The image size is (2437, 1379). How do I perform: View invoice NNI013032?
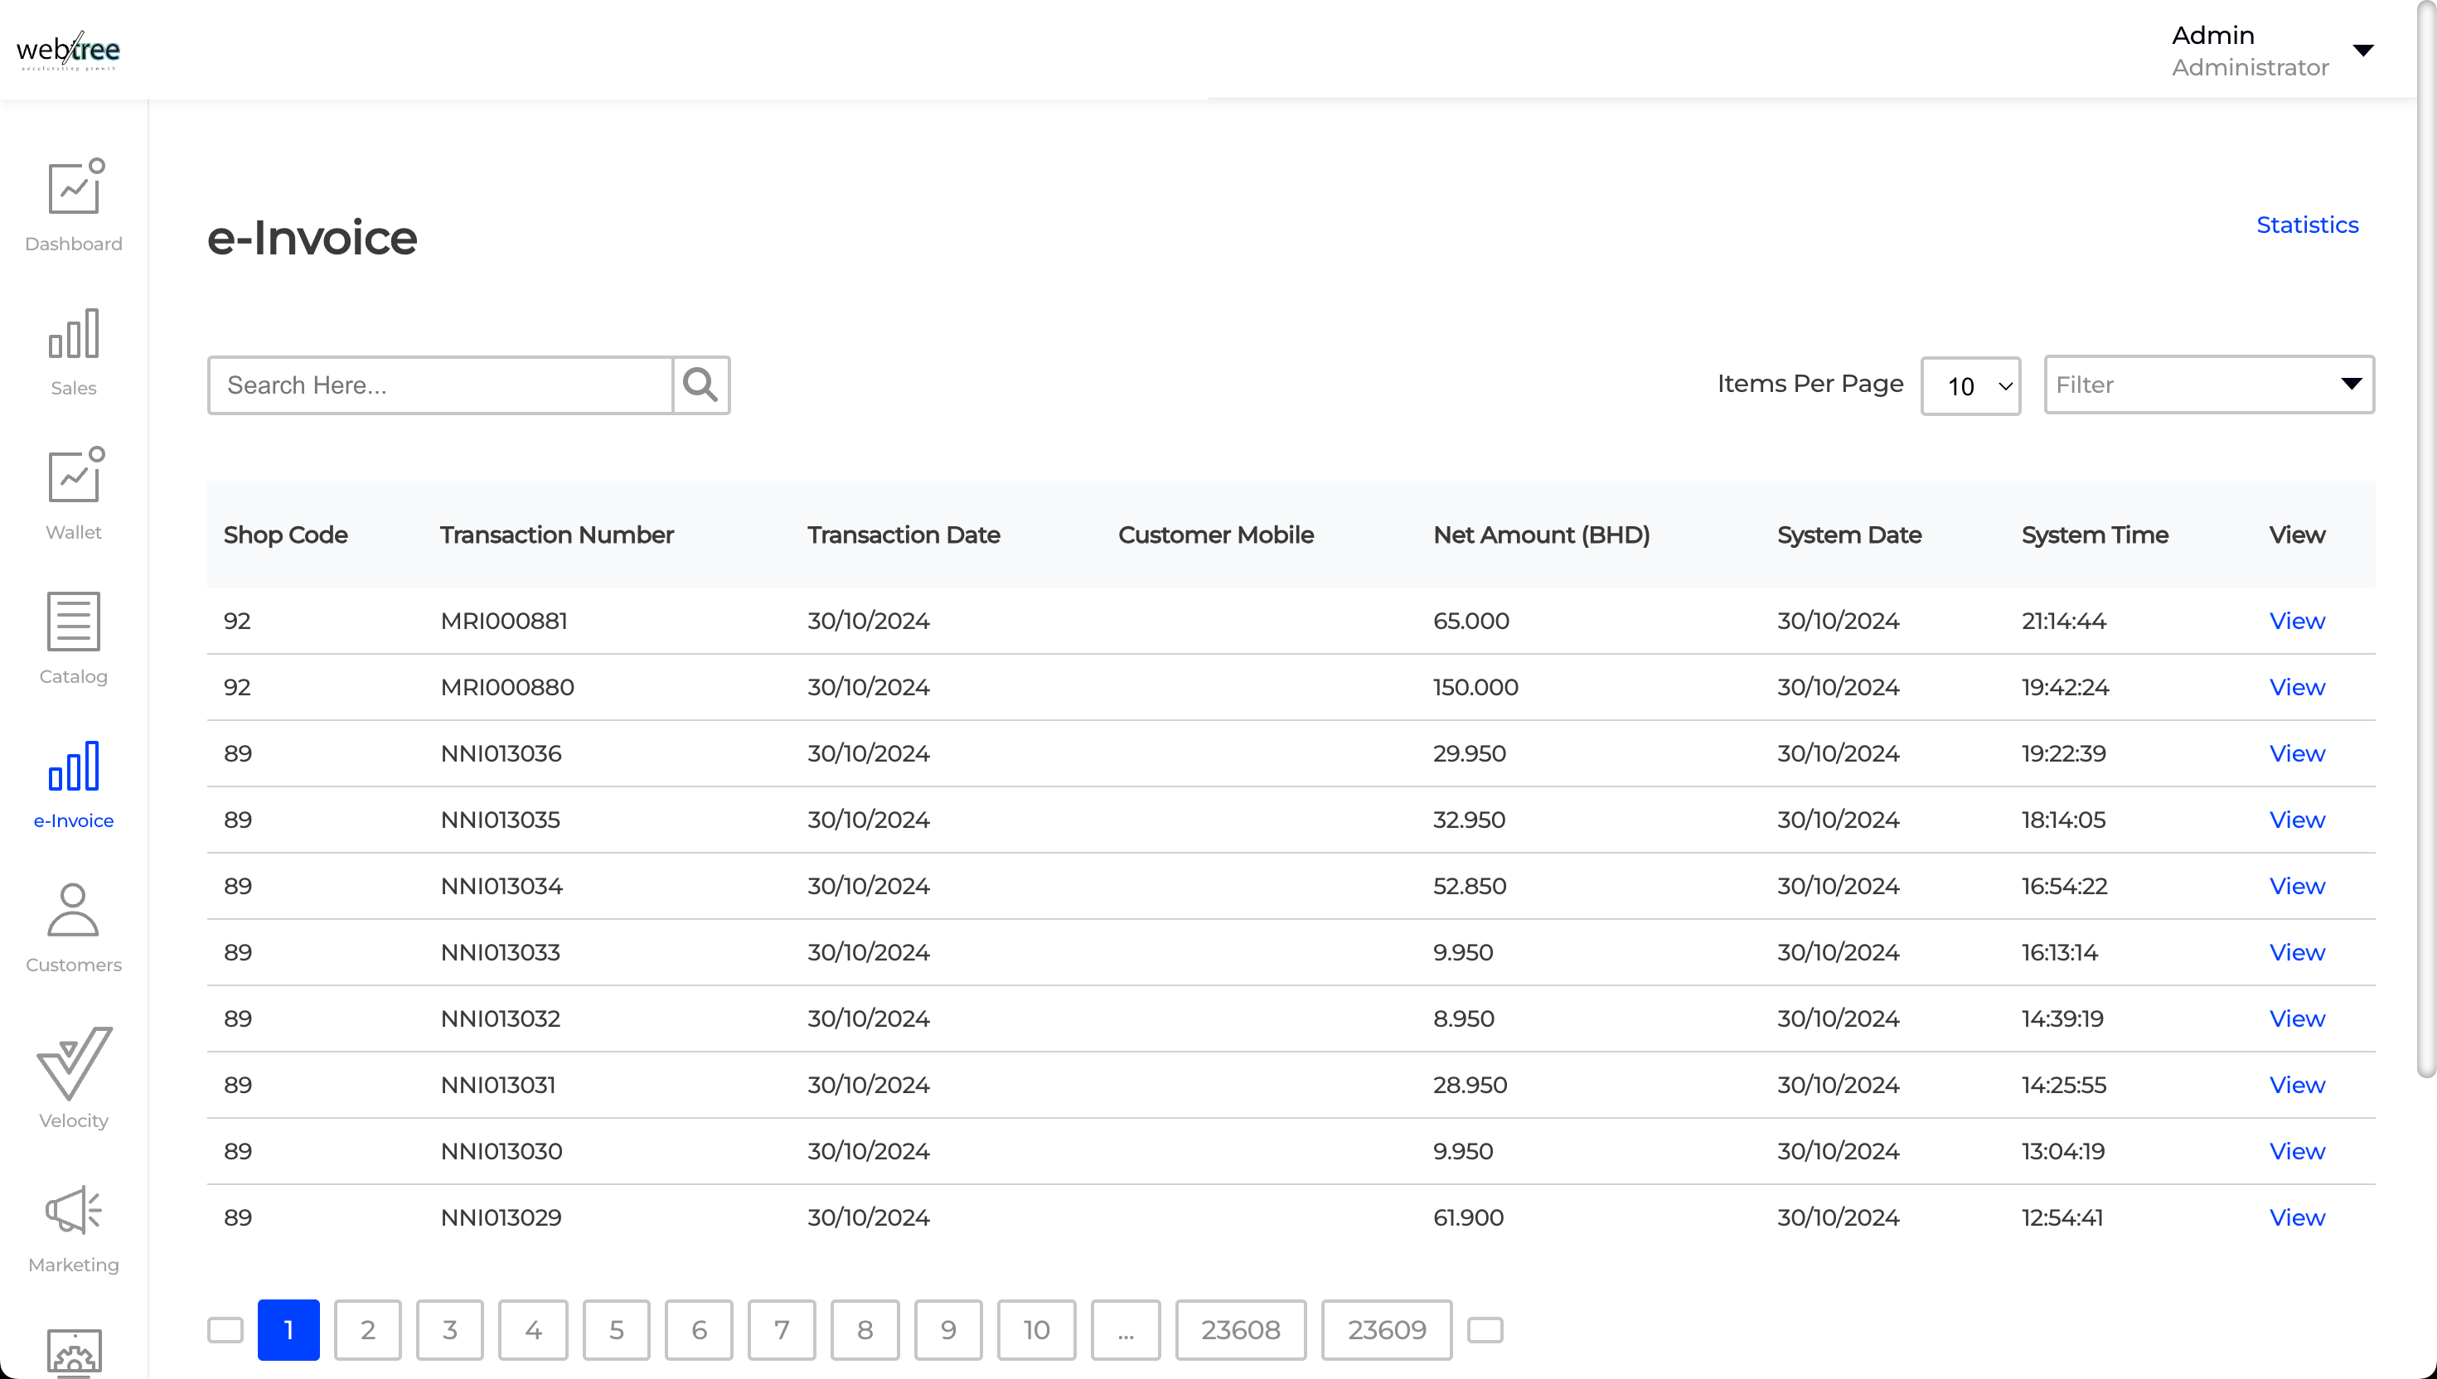pyautogui.click(x=2297, y=1019)
